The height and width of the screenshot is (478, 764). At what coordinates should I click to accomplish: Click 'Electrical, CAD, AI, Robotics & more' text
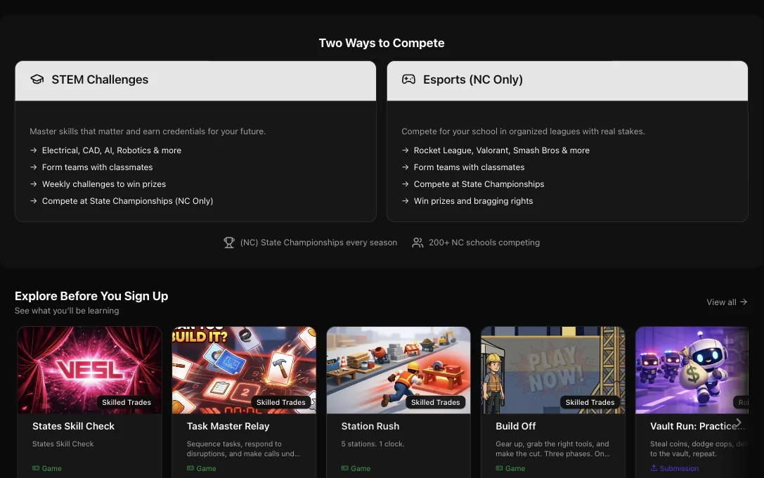(x=112, y=150)
